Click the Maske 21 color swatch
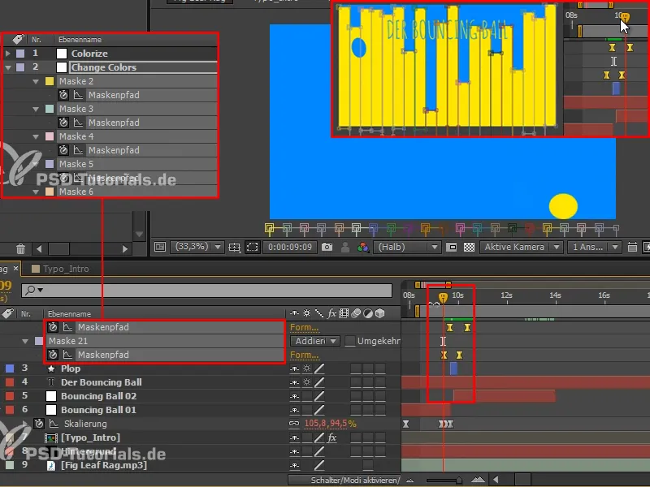Image resolution: width=650 pixels, height=487 pixels. click(39, 341)
